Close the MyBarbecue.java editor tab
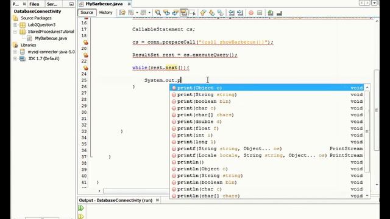The image size is (390, 219). coord(129,4)
